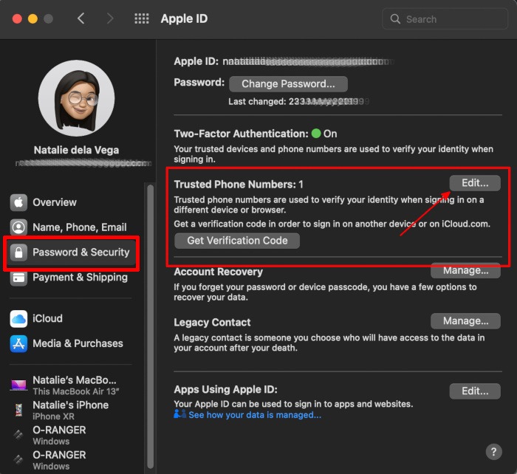Screen dimensions: 517x474
Task: Click the yellow minimize window button
Action: tap(32, 18)
